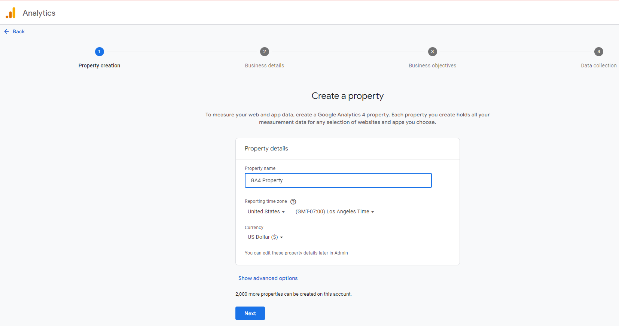This screenshot has height=326, width=619.
Task: Click 'You can edit these property details' note
Action: pyautogui.click(x=296, y=253)
